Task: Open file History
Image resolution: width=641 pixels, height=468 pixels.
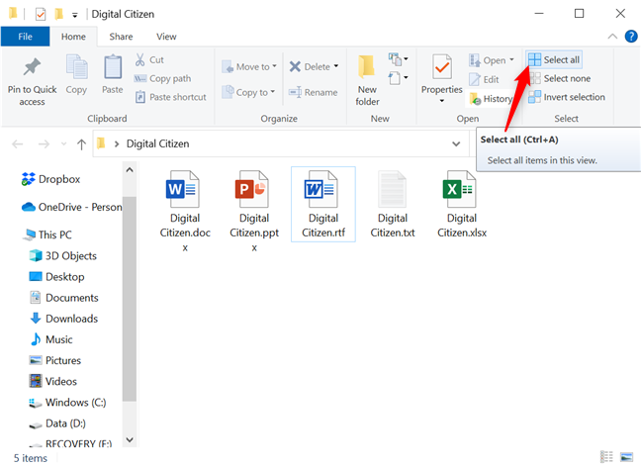Action: pos(491,99)
